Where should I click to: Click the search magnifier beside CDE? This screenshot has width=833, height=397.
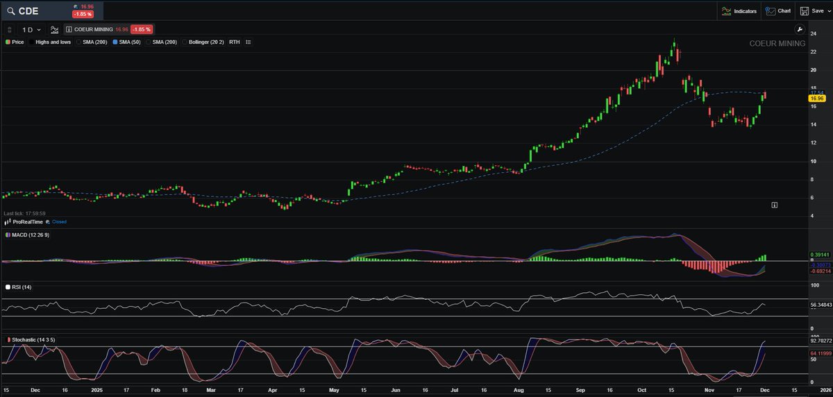coord(10,11)
